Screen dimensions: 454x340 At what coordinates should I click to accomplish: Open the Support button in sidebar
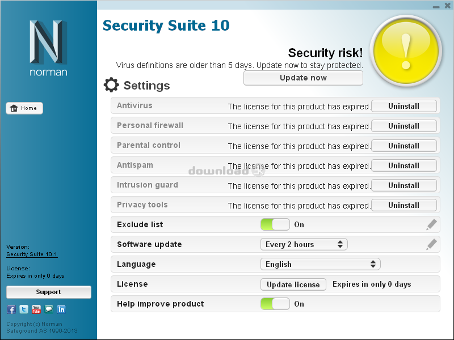[x=48, y=292]
